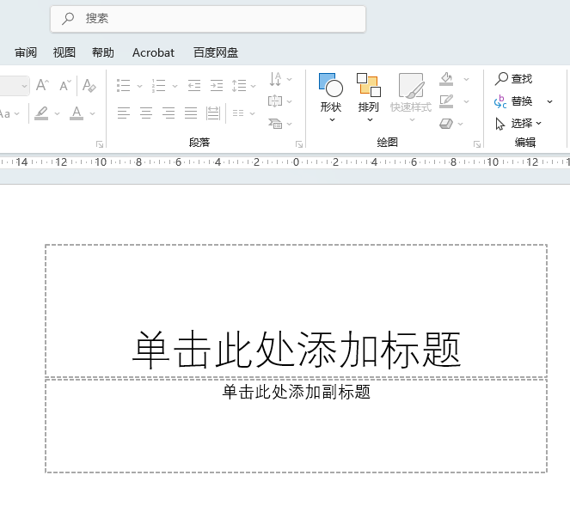Switch to the Acrobat tab

click(x=153, y=52)
